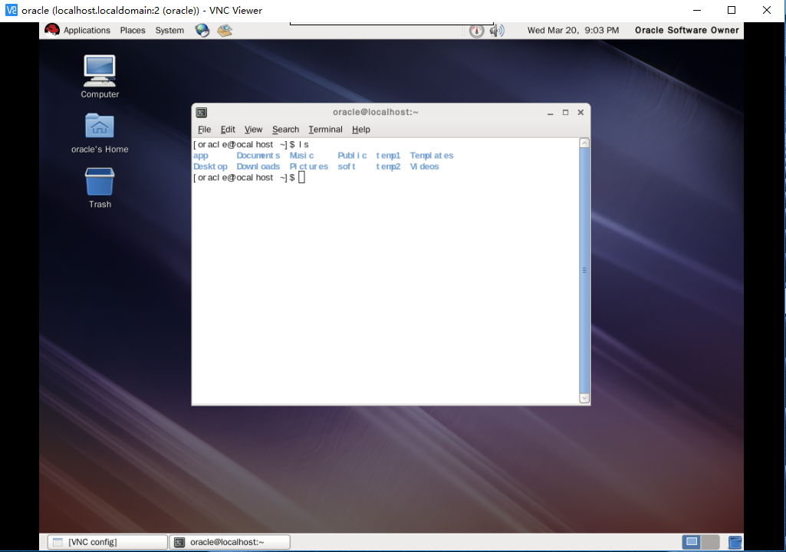The height and width of the screenshot is (552, 786).
Task: Click the Trash desktop icon
Action: 100,182
